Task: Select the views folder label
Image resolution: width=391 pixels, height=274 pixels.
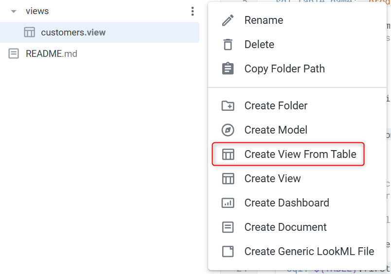Action: 37,11
